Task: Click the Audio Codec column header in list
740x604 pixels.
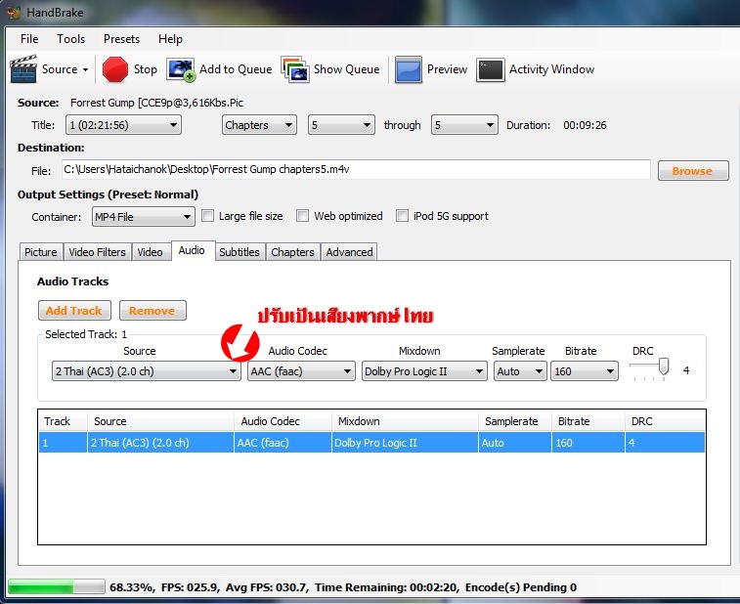Action: pos(283,421)
